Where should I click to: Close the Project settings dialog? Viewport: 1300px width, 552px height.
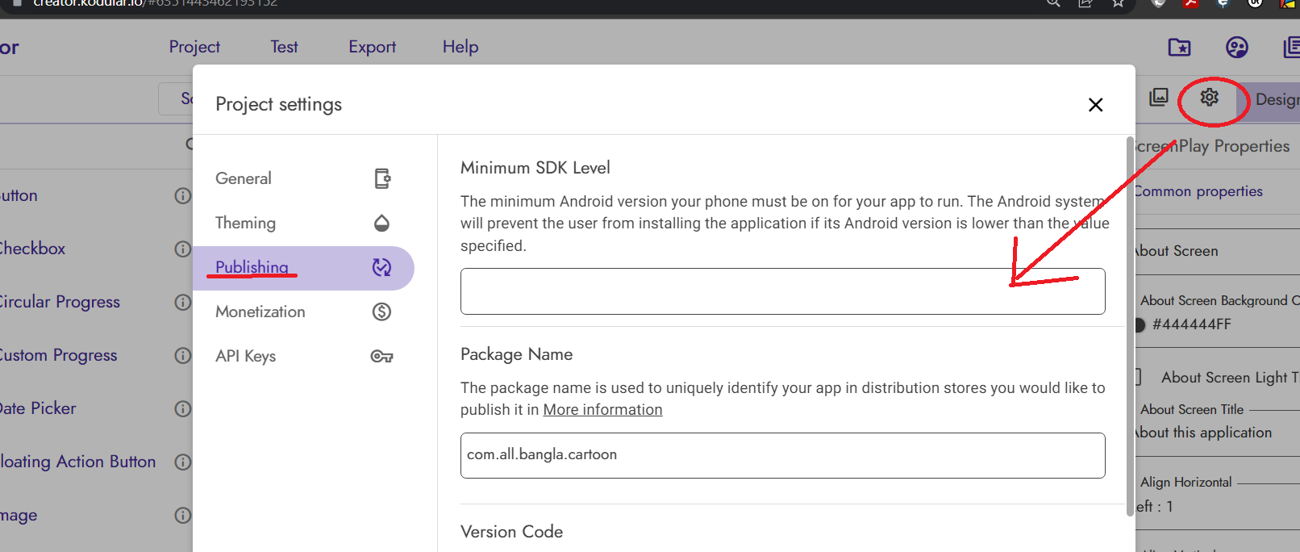1095,105
